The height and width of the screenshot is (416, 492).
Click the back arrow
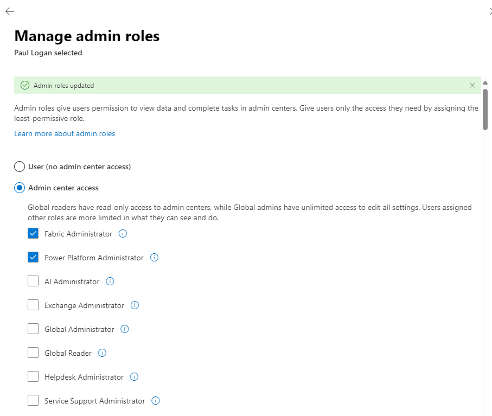click(x=9, y=11)
